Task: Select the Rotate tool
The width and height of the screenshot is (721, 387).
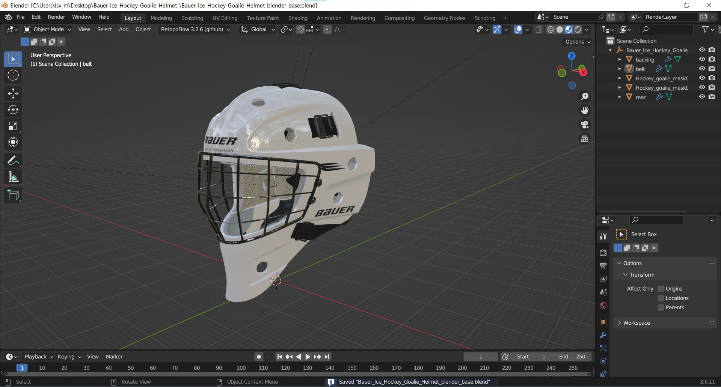Action: click(x=13, y=110)
